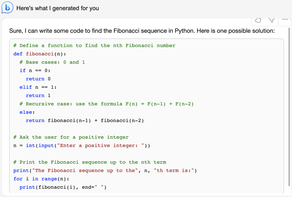The height and width of the screenshot is (197, 292).
Task: Click the response vertical scrollbar
Action: click(x=289, y=108)
